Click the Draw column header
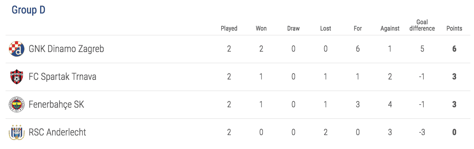 pyautogui.click(x=293, y=29)
